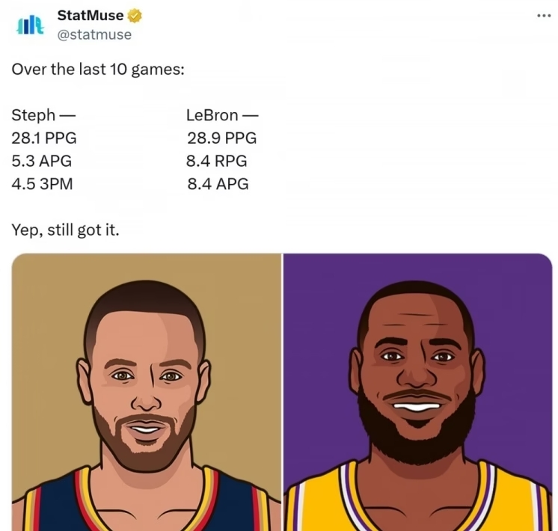Click the 4.5 3PM stat line
The image size is (558, 531).
43,184
